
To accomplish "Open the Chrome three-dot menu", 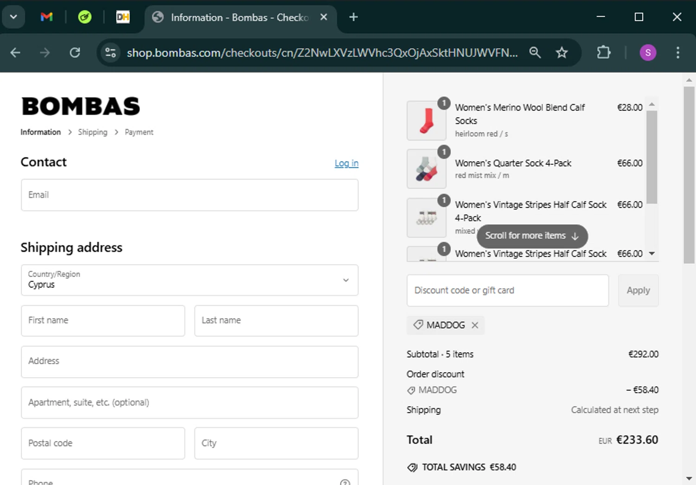I will point(678,52).
